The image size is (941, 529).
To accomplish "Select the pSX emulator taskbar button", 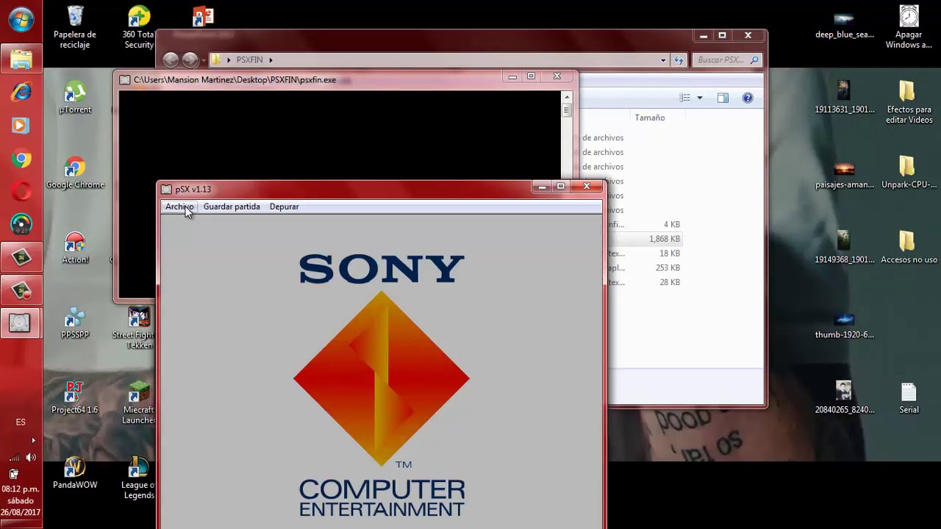I will (x=21, y=323).
